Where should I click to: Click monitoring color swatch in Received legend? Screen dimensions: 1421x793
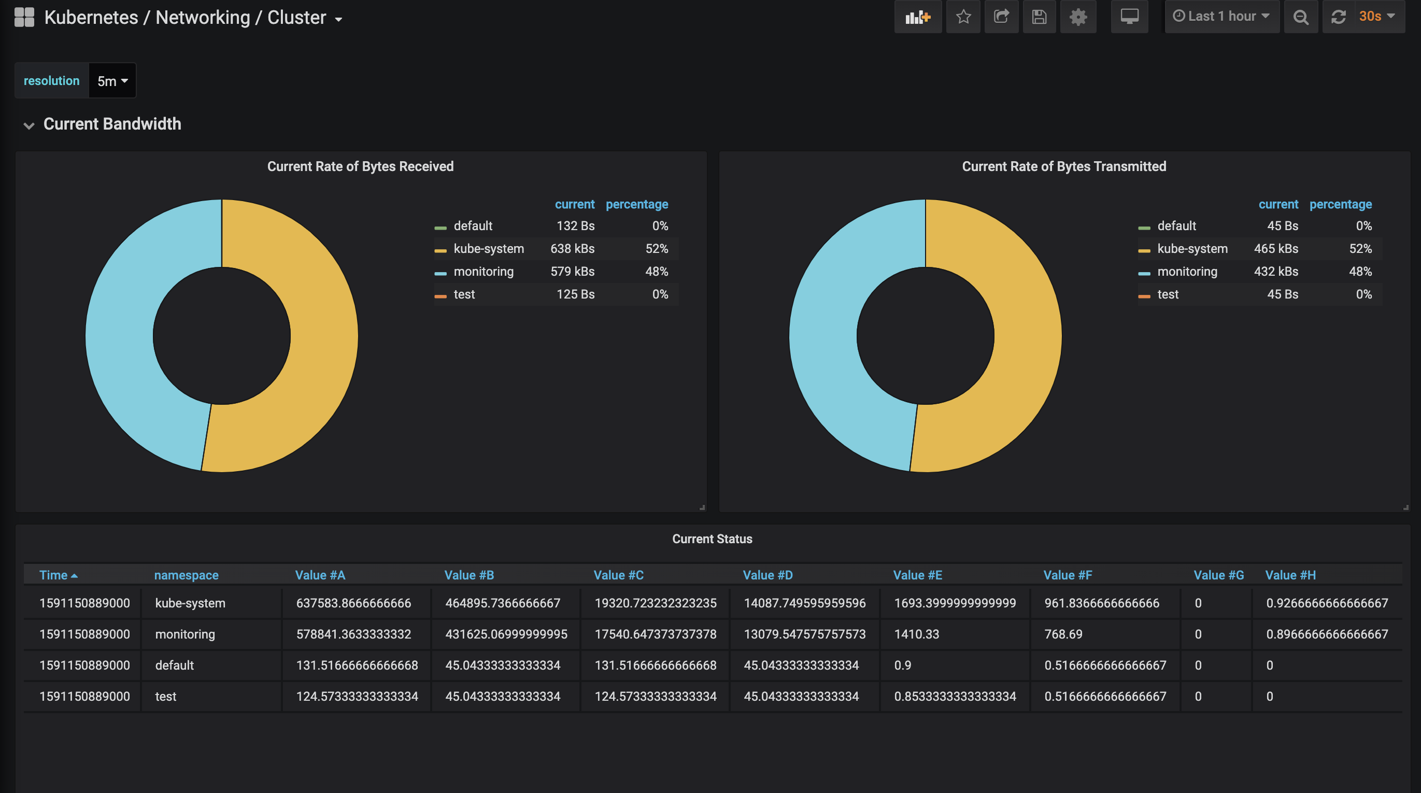[440, 273]
